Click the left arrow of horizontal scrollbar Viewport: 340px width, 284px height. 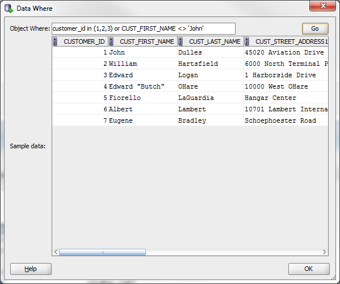56,252
